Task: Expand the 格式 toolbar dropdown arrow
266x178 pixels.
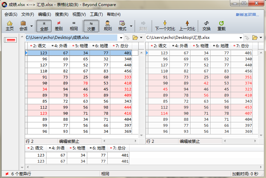Action: point(131,26)
